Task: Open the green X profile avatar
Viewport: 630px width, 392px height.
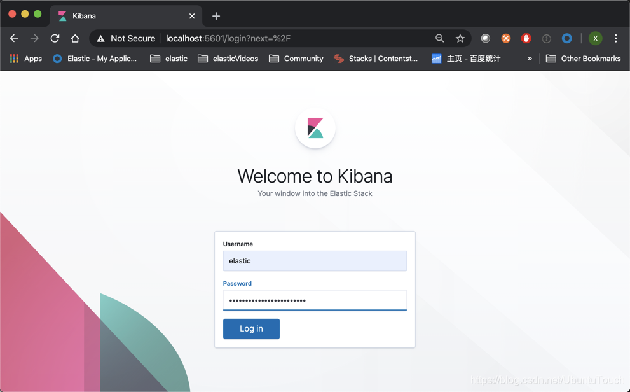Action: (595, 38)
